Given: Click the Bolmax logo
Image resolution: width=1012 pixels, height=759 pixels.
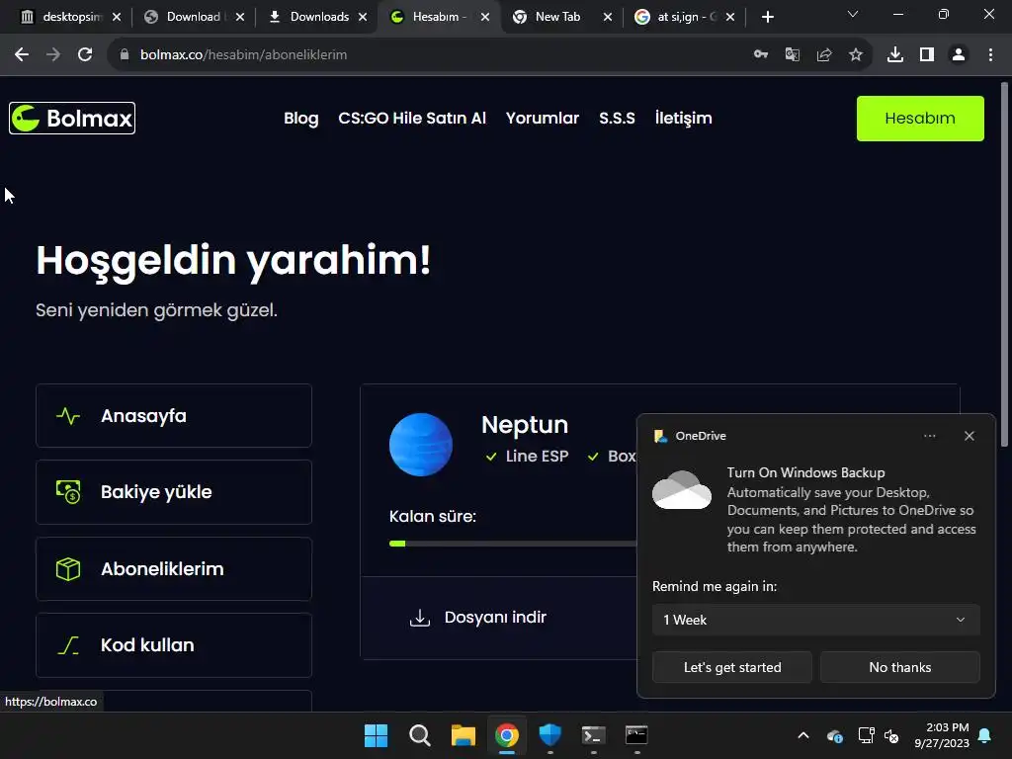Looking at the screenshot, I should [x=71, y=119].
